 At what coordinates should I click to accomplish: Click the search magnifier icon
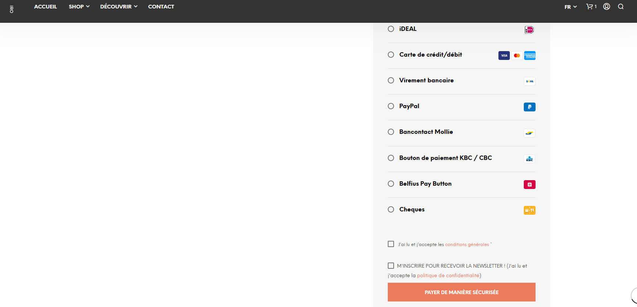pos(621,7)
